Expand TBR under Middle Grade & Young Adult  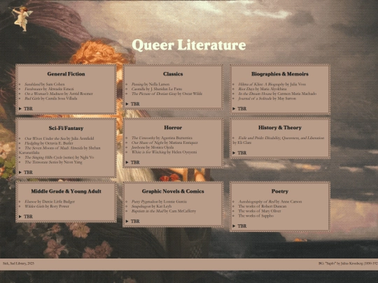(x=26, y=217)
